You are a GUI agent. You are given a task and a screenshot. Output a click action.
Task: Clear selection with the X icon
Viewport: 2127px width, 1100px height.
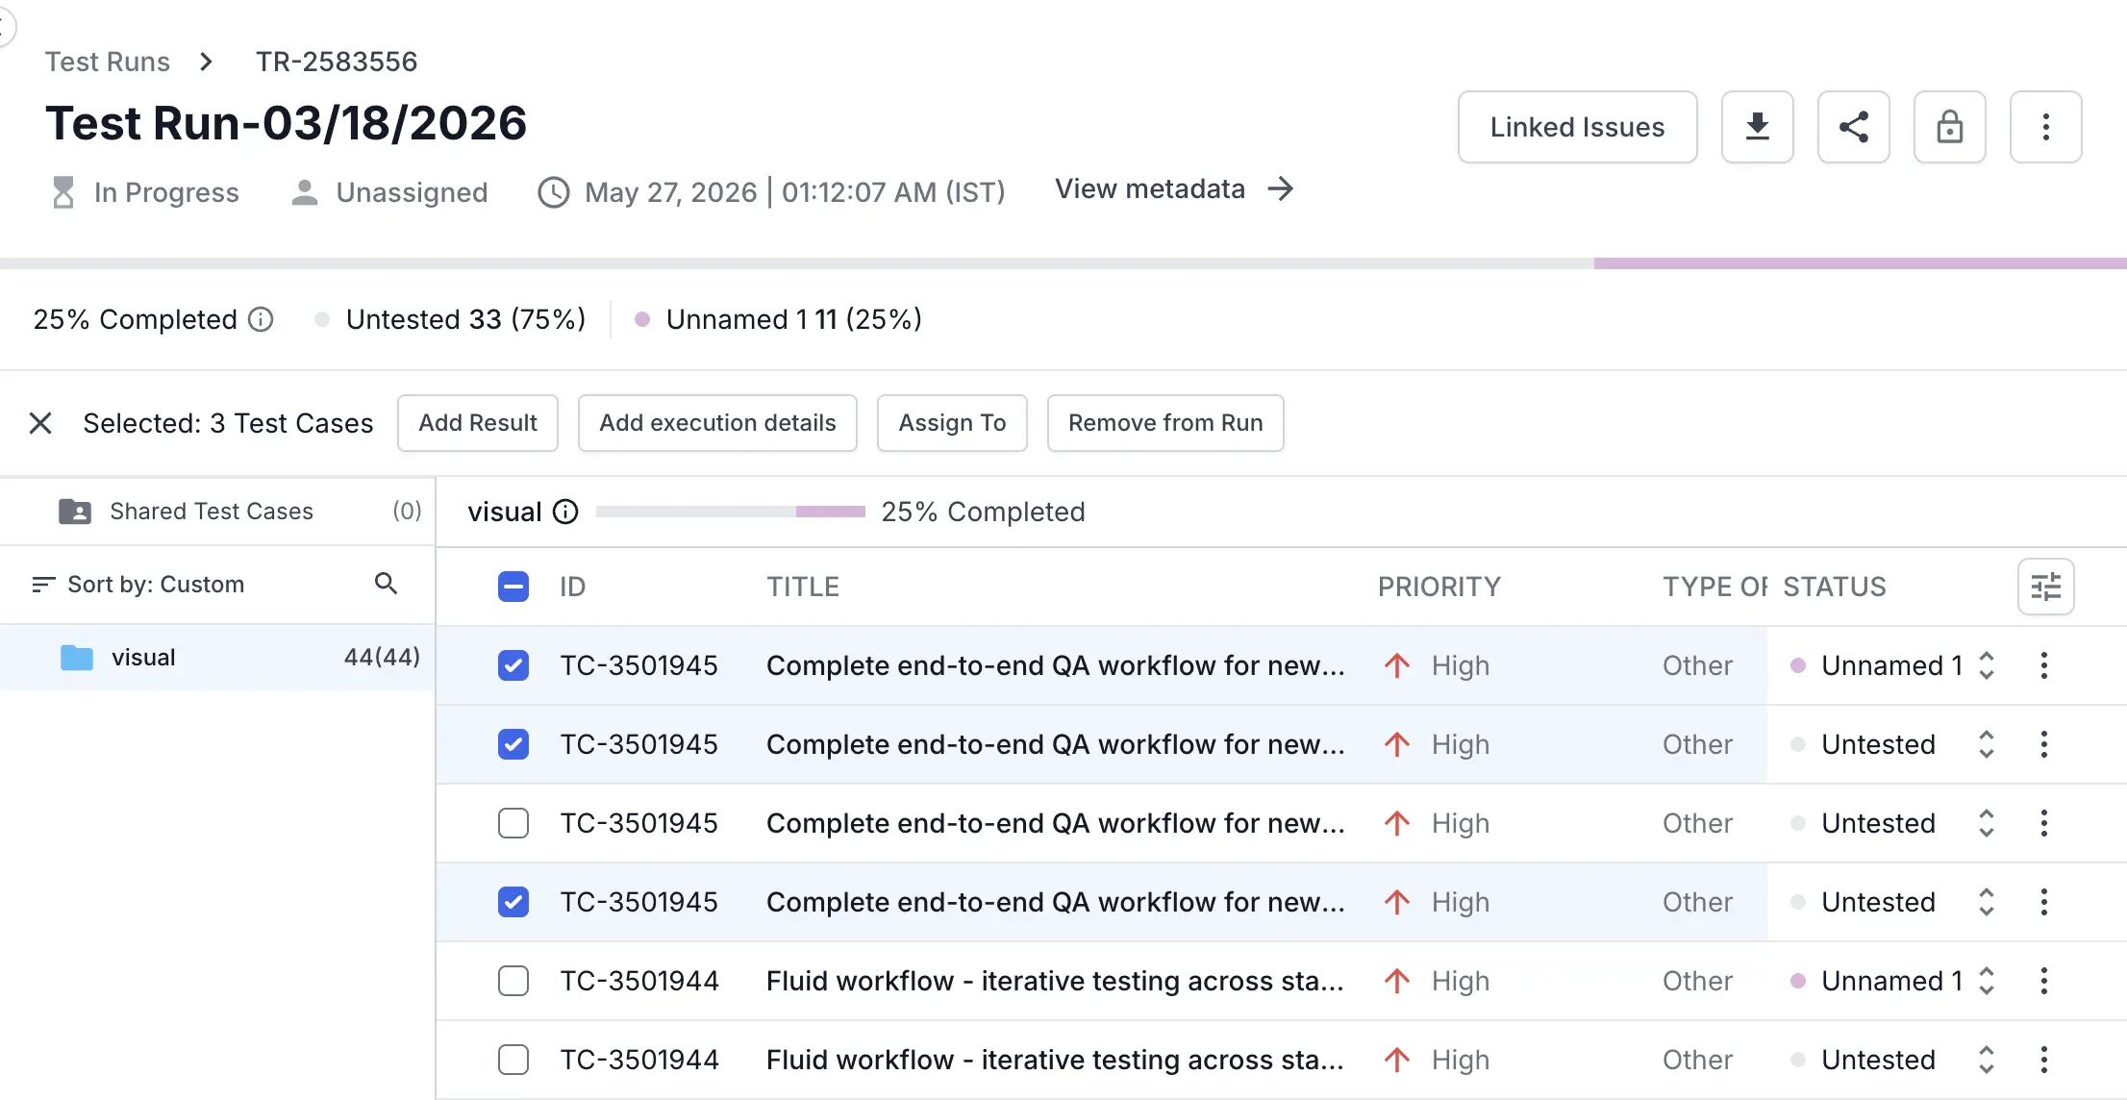pyautogui.click(x=40, y=423)
